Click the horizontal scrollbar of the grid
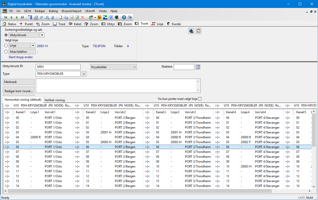Image resolution: width=318 pixels, height=200 pixels. [139, 191]
